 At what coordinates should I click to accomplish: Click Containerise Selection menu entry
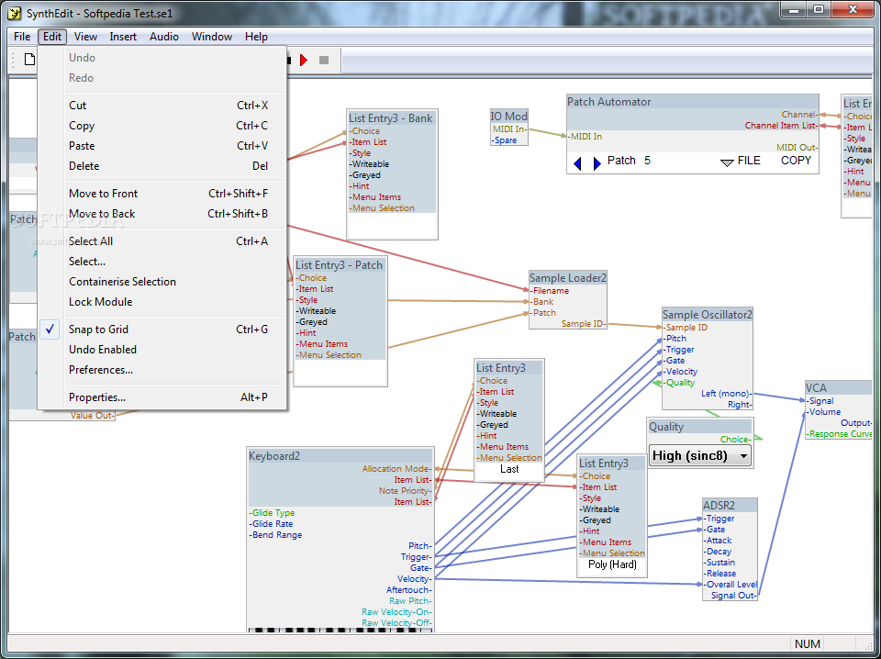pyautogui.click(x=122, y=282)
